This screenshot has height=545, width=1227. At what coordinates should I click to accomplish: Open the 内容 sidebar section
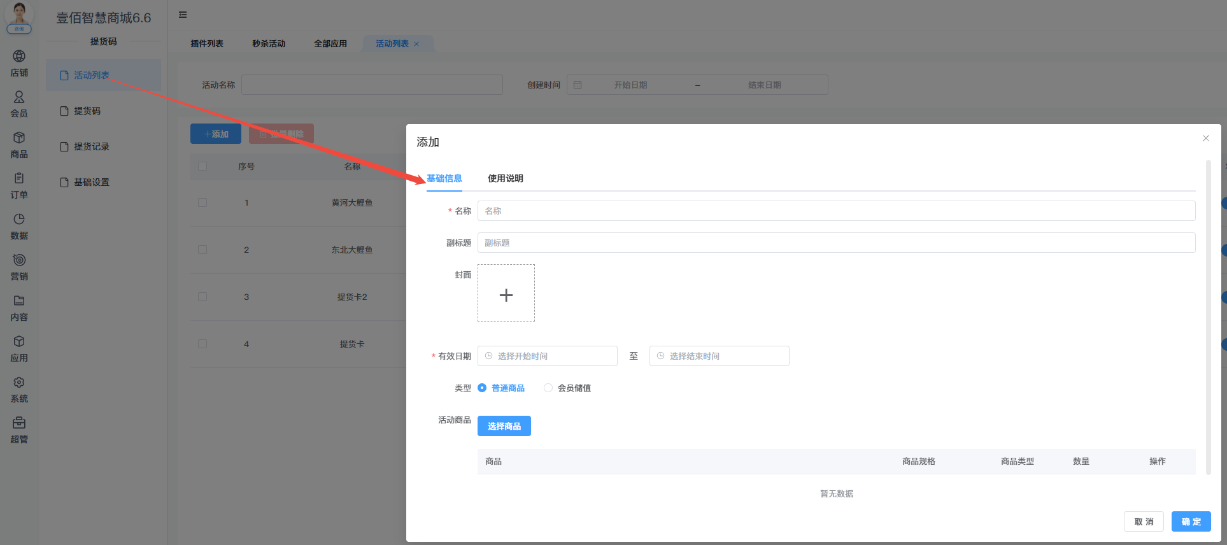19,308
